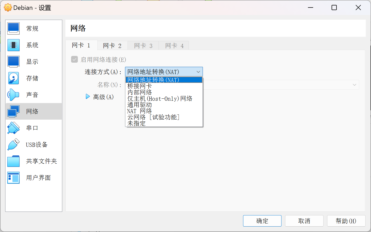The image size is (371, 232).
Task: Click the 声音 label in sidebar
Action: 32,95
